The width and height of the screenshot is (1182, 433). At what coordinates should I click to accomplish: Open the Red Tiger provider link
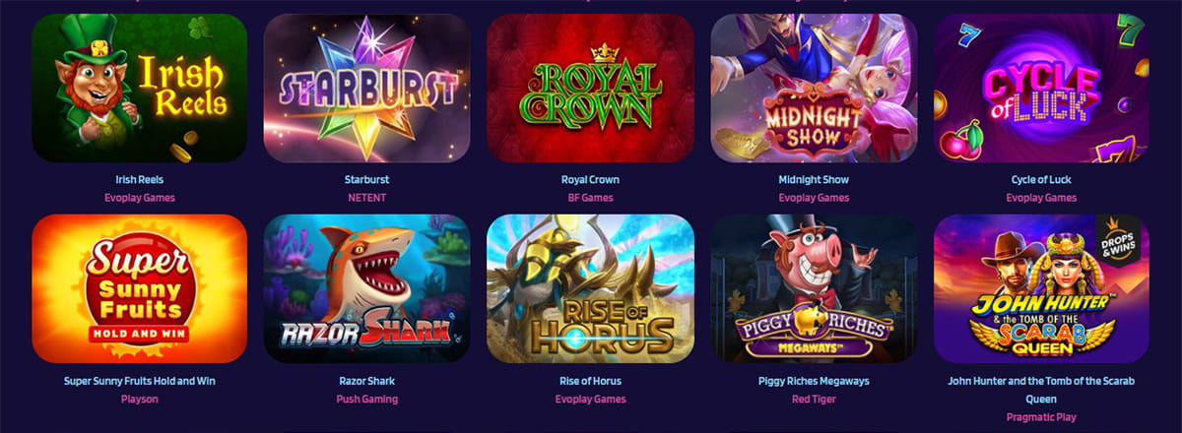(x=814, y=399)
